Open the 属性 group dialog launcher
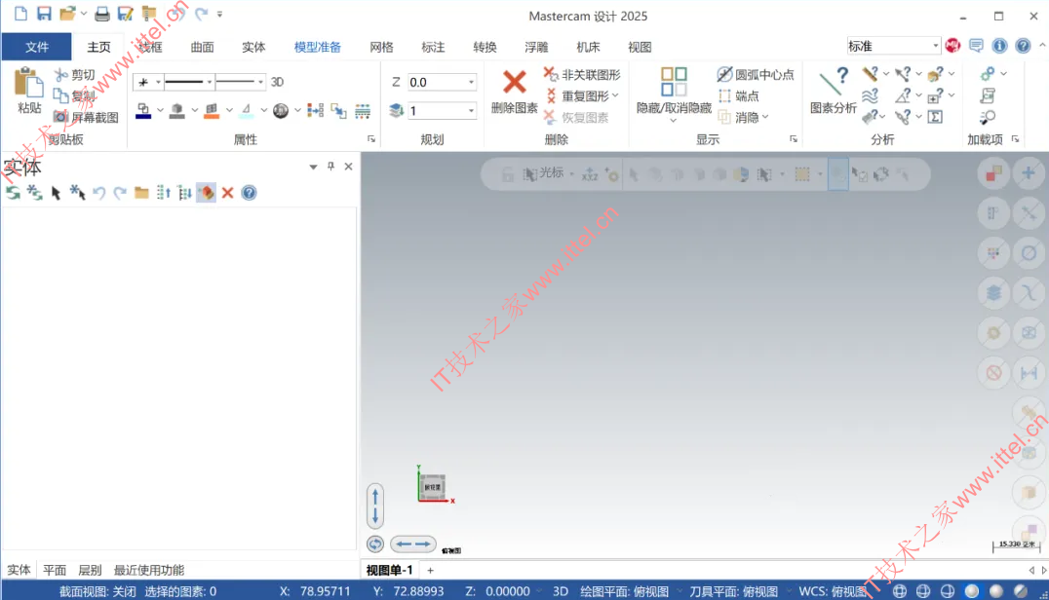 tap(371, 139)
